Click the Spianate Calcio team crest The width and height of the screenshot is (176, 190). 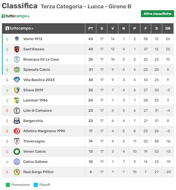pyautogui.click(x=17, y=70)
